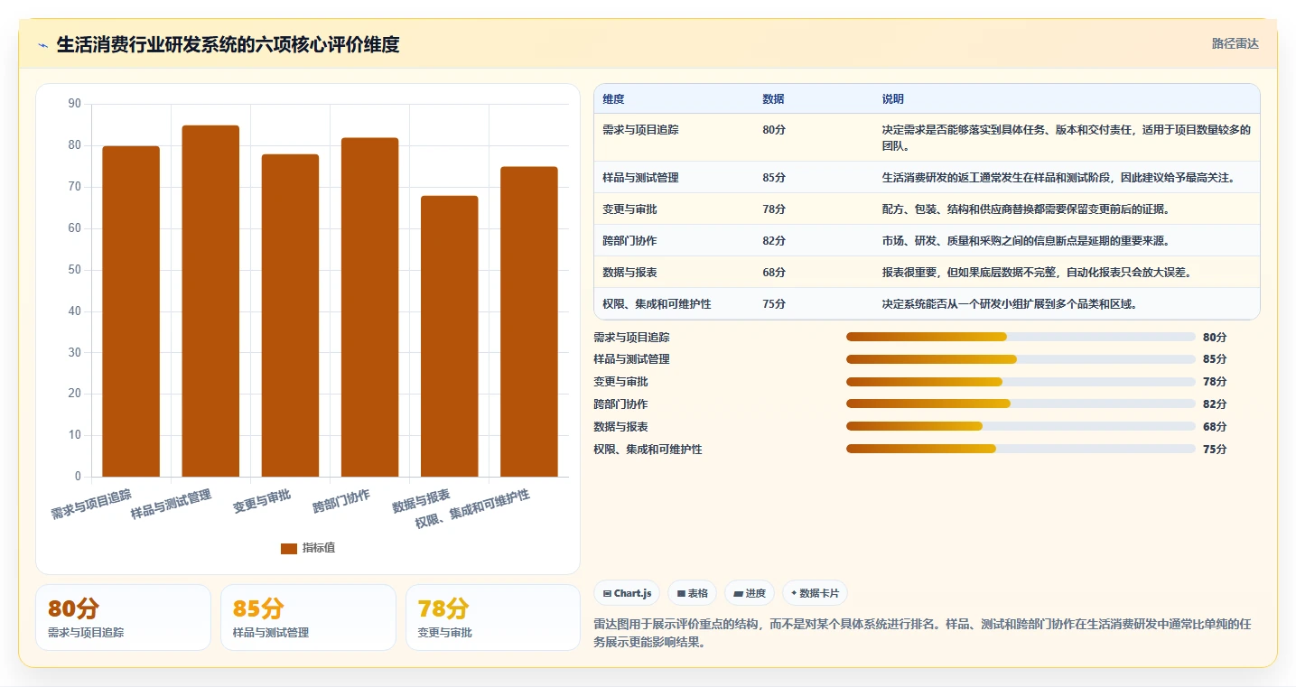Click the description starting 决定系统能否从
Viewport: 1296px width, 687px height.
click(x=1009, y=303)
